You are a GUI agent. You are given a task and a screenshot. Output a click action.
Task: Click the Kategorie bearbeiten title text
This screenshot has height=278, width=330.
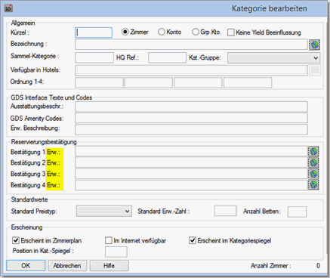(x=270, y=8)
